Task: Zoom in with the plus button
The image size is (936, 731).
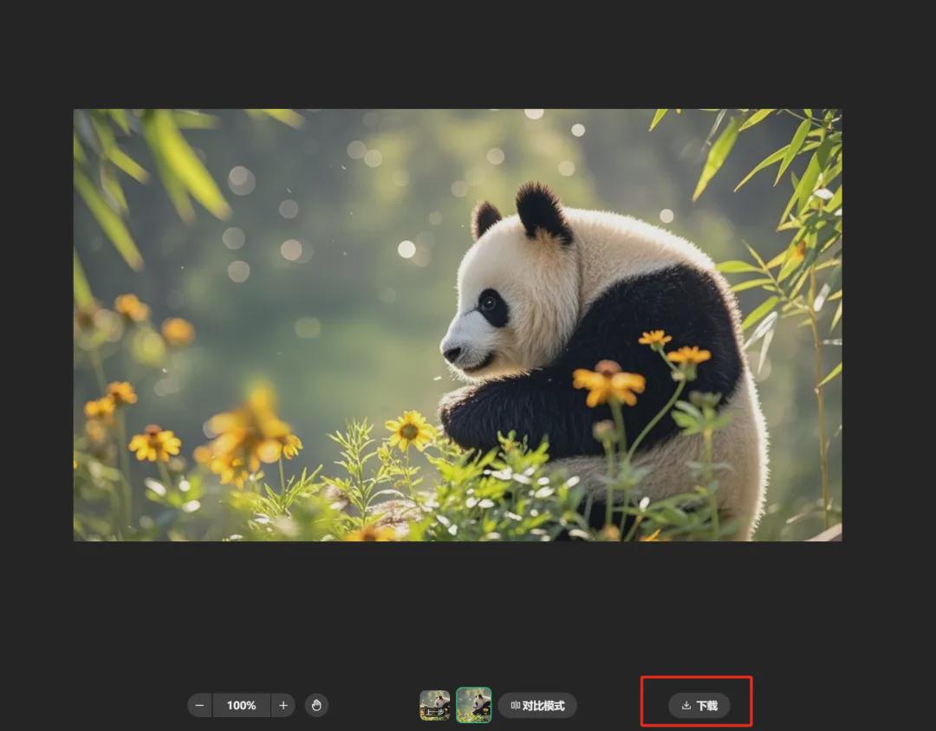Action: 283,706
